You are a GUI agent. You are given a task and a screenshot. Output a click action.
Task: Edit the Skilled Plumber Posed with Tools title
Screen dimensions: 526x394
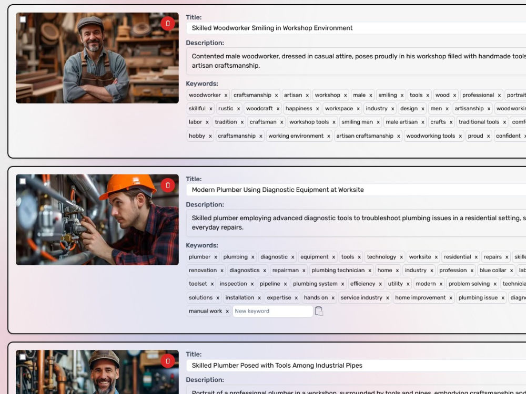coord(356,366)
